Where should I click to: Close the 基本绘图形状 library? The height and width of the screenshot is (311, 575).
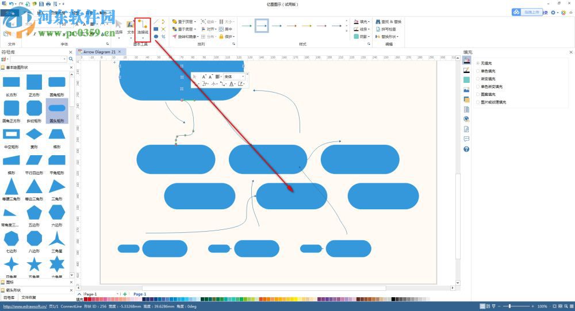71,67
